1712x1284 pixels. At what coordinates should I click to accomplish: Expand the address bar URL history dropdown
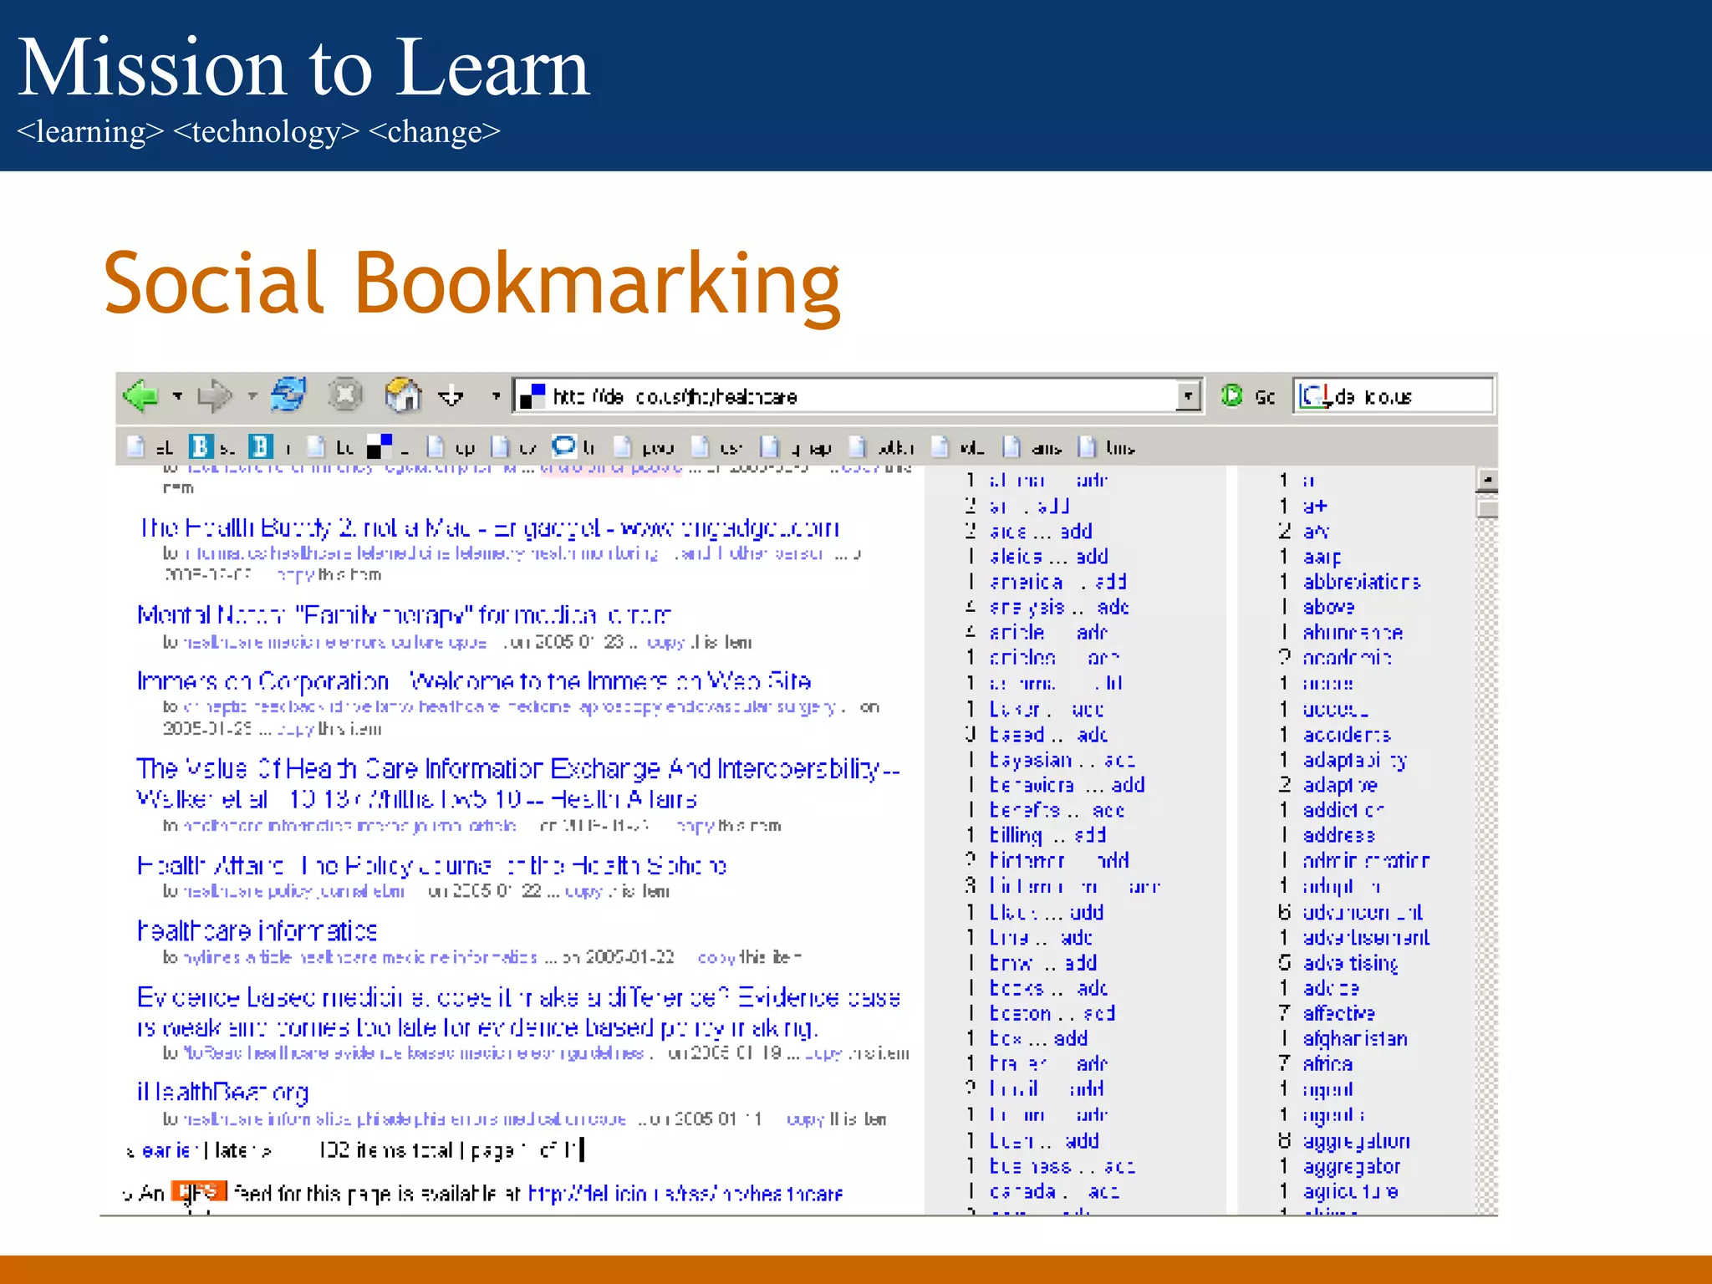pos(1188,396)
